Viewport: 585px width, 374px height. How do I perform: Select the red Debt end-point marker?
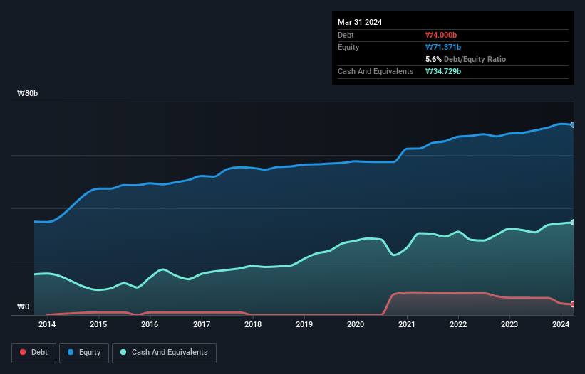[x=573, y=304]
